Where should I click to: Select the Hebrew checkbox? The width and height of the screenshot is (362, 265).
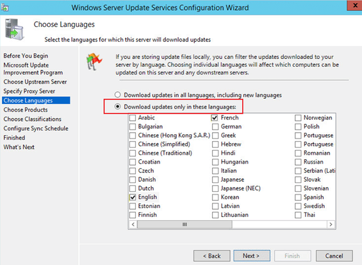coord(215,144)
